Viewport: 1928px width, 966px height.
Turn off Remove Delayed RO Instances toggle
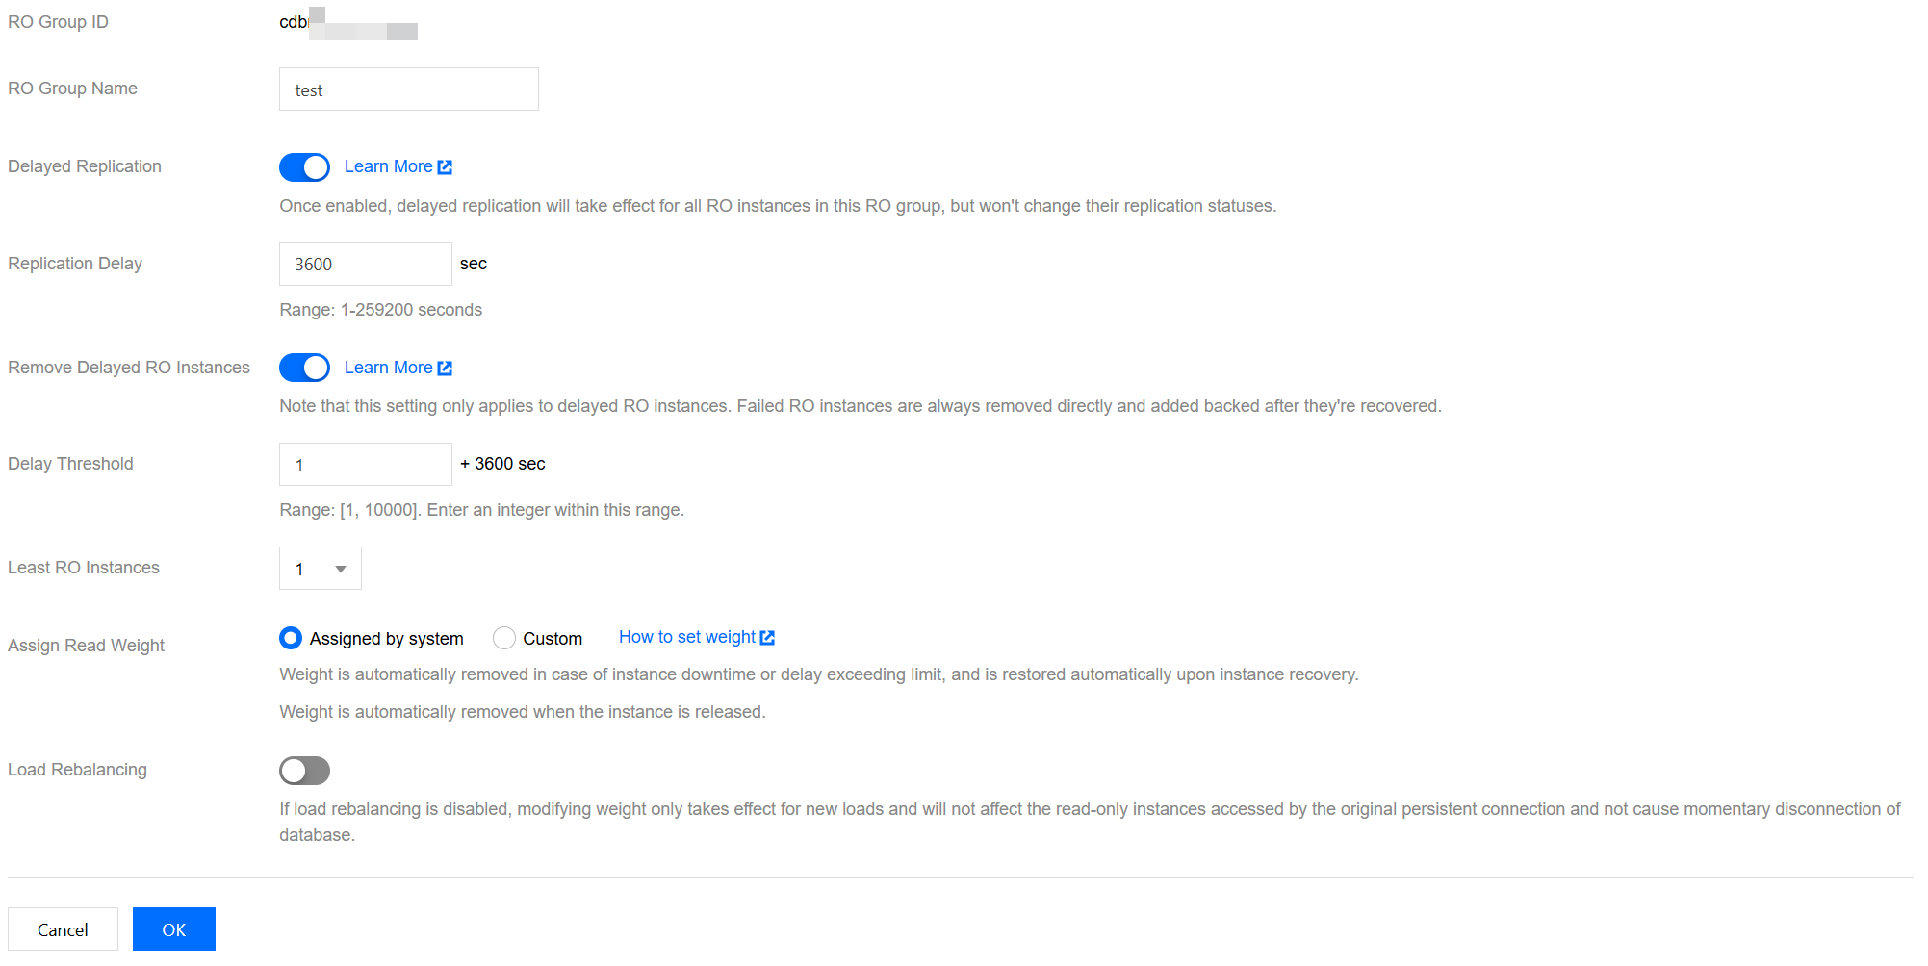coord(304,368)
